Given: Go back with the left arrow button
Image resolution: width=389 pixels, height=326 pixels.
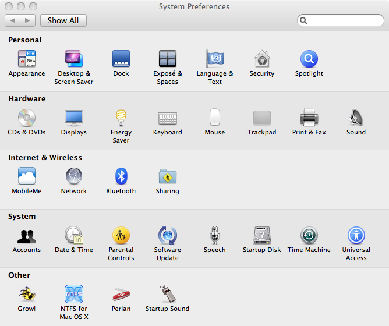Looking at the screenshot, I should point(12,20).
